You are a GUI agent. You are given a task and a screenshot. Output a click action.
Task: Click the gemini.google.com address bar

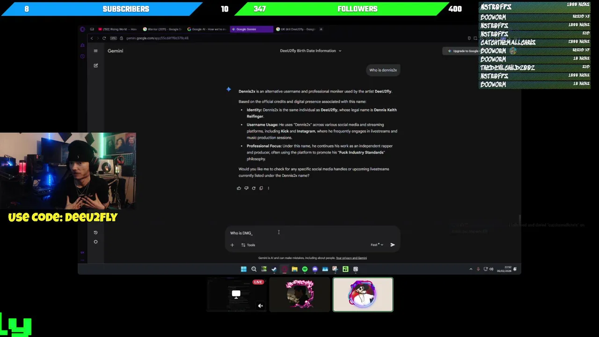coord(157,38)
